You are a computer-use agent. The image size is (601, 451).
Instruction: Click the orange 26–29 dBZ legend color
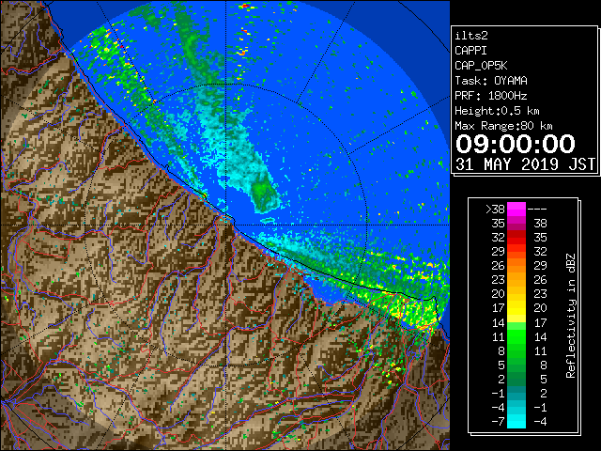516,265
